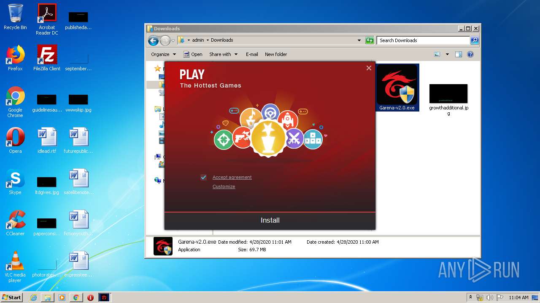Select the paperconsi desktop file
The width and height of the screenshot is (540, 303).
tap(47, 226)
